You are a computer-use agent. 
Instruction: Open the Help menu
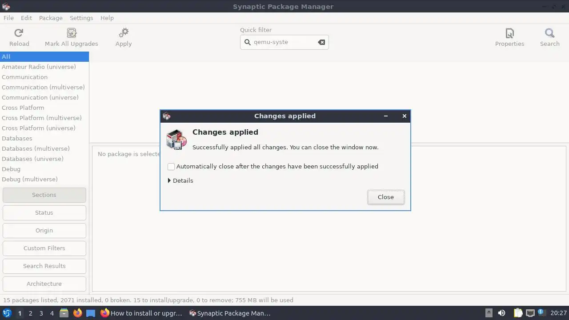pyautogui.click(x=107, y=18)
